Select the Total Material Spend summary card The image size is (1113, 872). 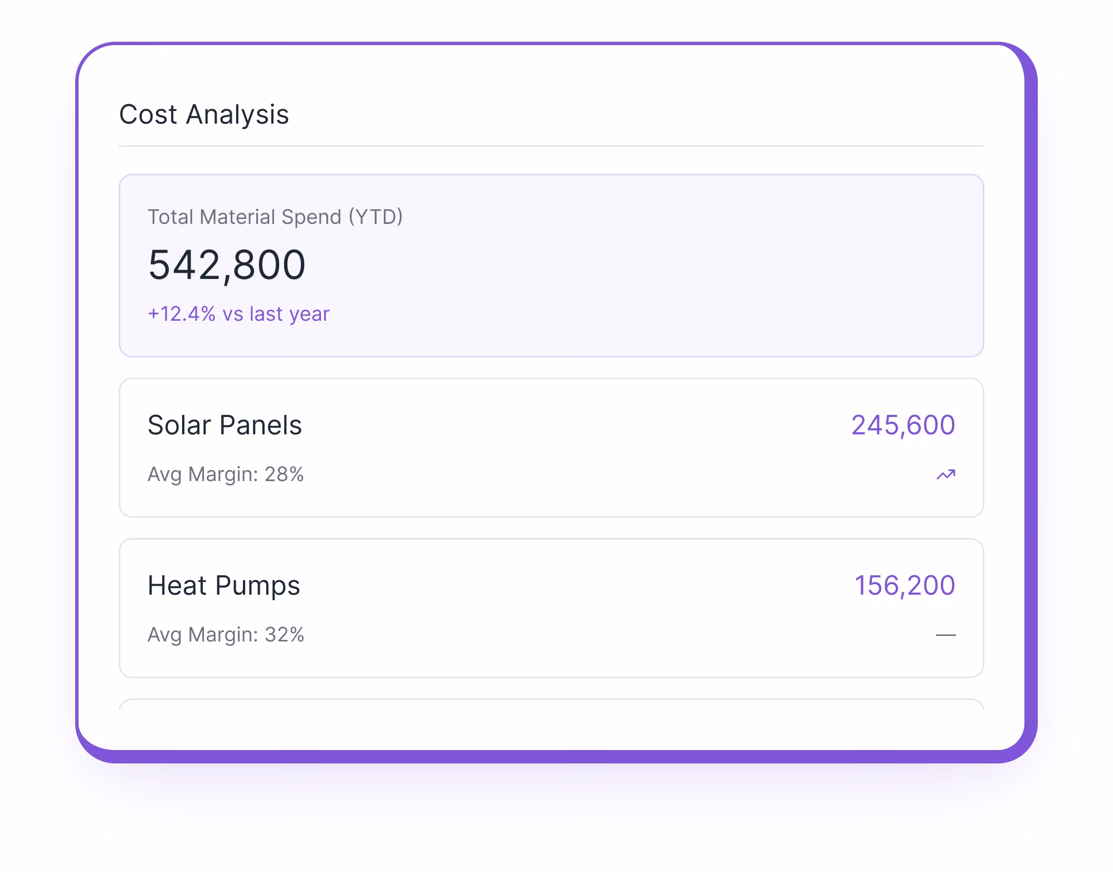[x=551, y=264]
